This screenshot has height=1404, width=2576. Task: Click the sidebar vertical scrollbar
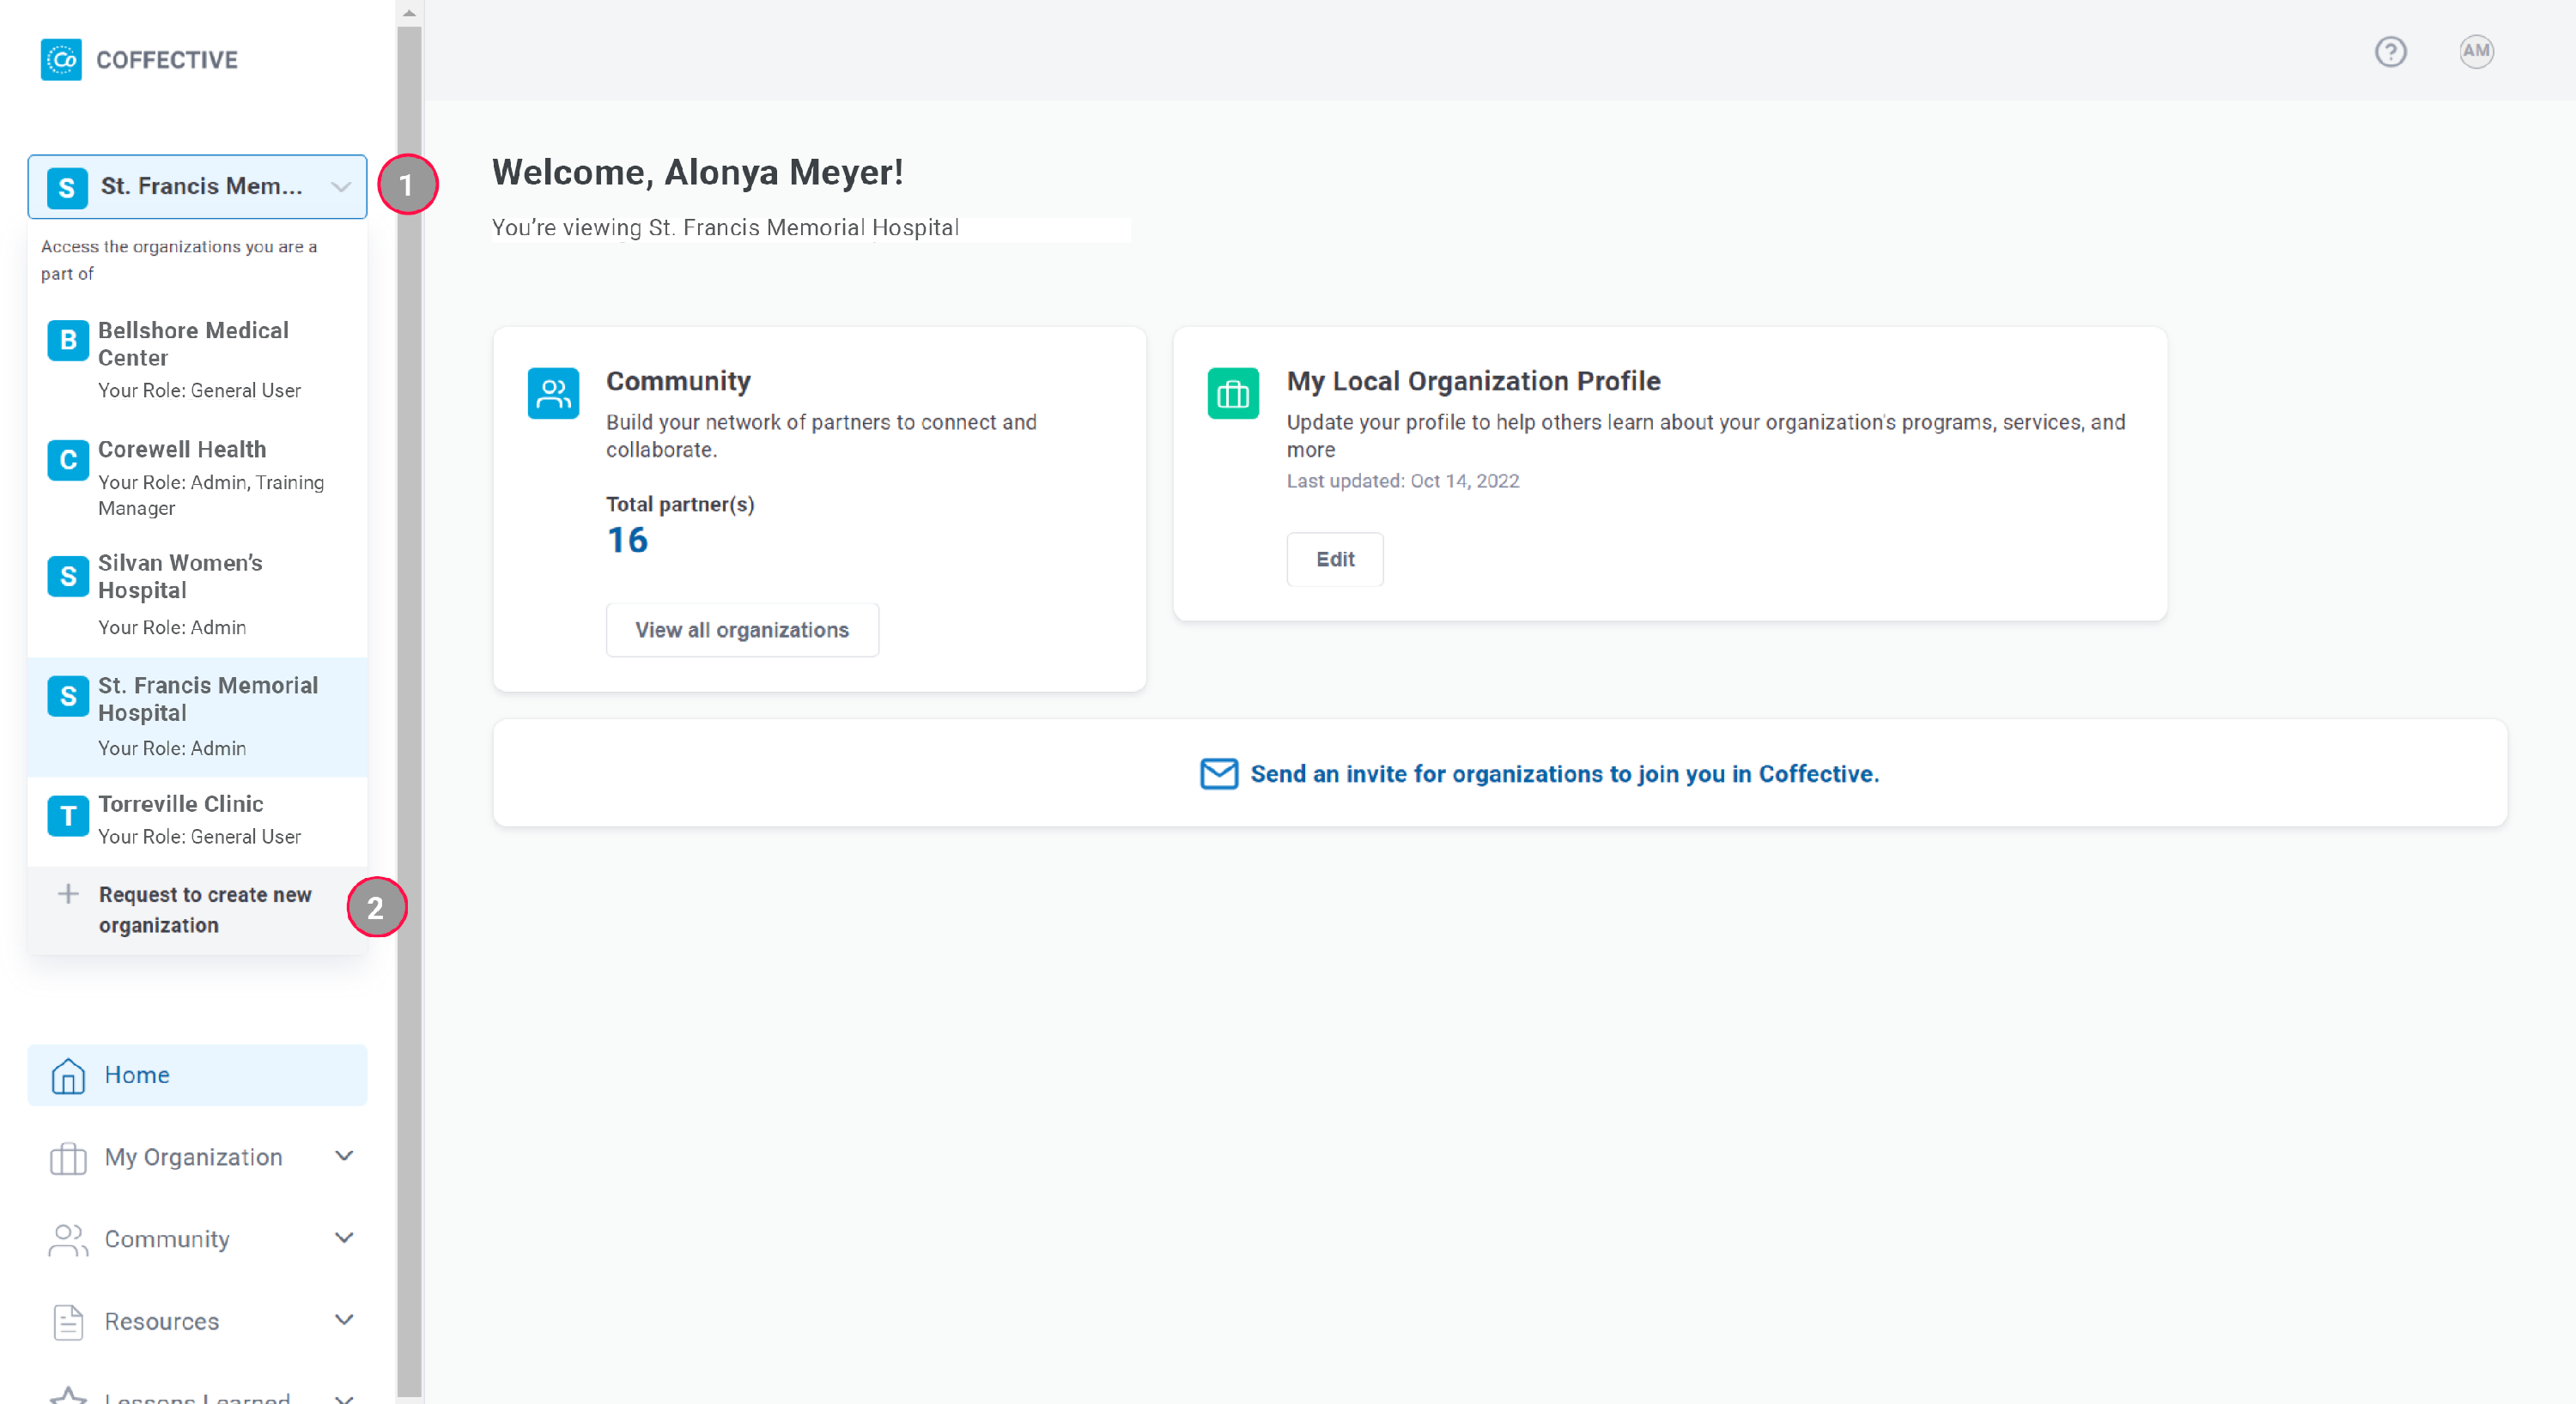409,699
